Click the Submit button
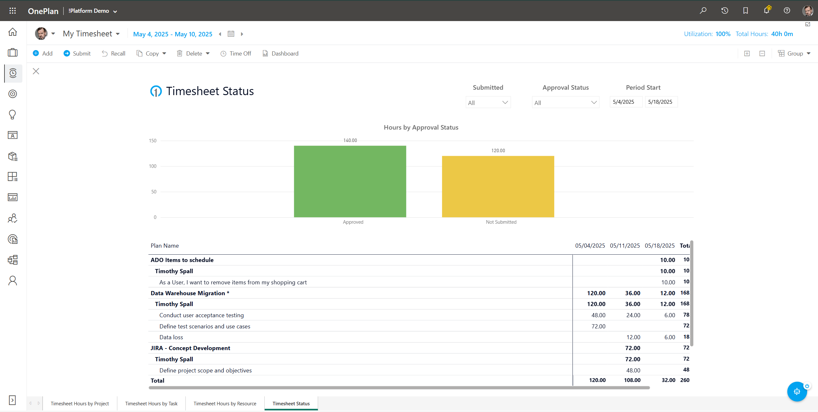The width and height of the screenshot is (818, 412). [77, 53]
